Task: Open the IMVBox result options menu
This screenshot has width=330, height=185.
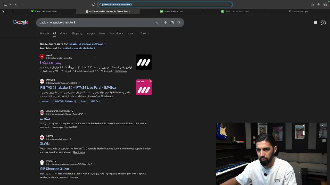Action: (79, 83)
